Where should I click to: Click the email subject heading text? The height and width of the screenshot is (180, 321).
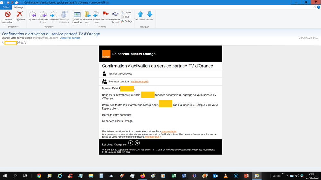pos(51,34)
